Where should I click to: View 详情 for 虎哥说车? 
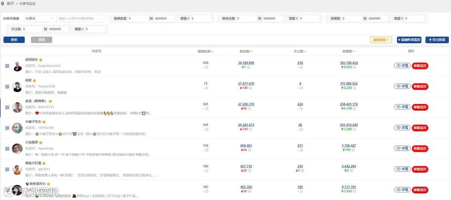(x=402, y=66)
